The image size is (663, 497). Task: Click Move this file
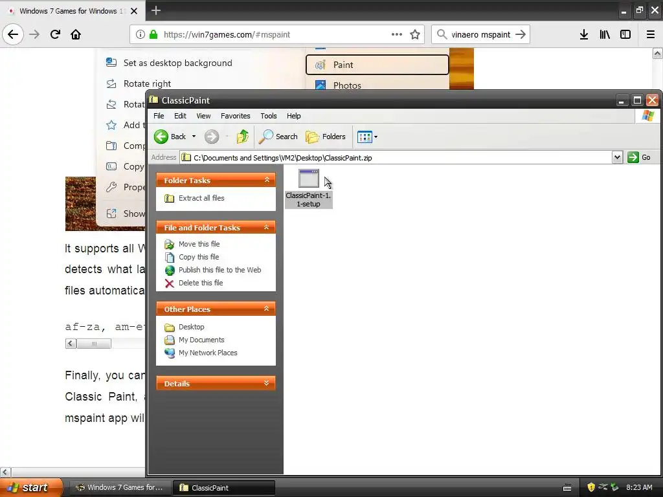point(199,244)
